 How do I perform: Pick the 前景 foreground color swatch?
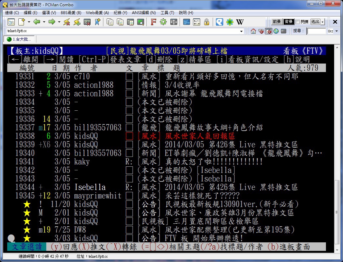click(x=277, y=22)
